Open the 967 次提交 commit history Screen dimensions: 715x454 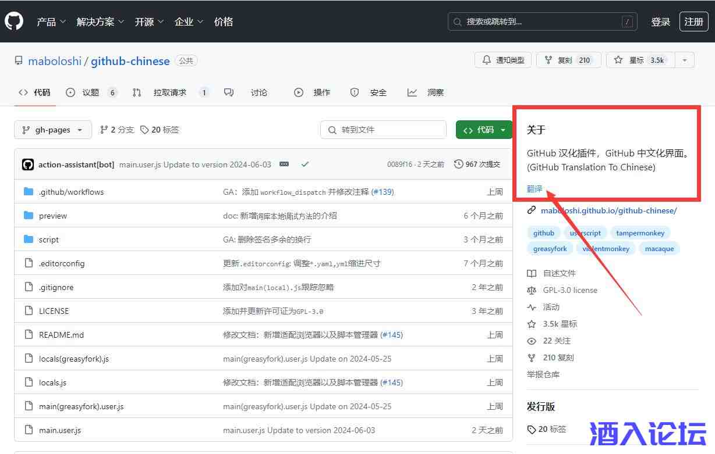pos(477,165)
